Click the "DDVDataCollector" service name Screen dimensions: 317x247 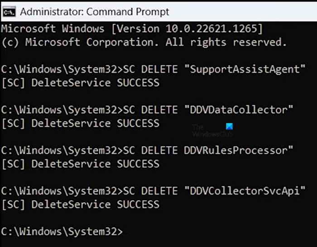(x=239, y=110)
